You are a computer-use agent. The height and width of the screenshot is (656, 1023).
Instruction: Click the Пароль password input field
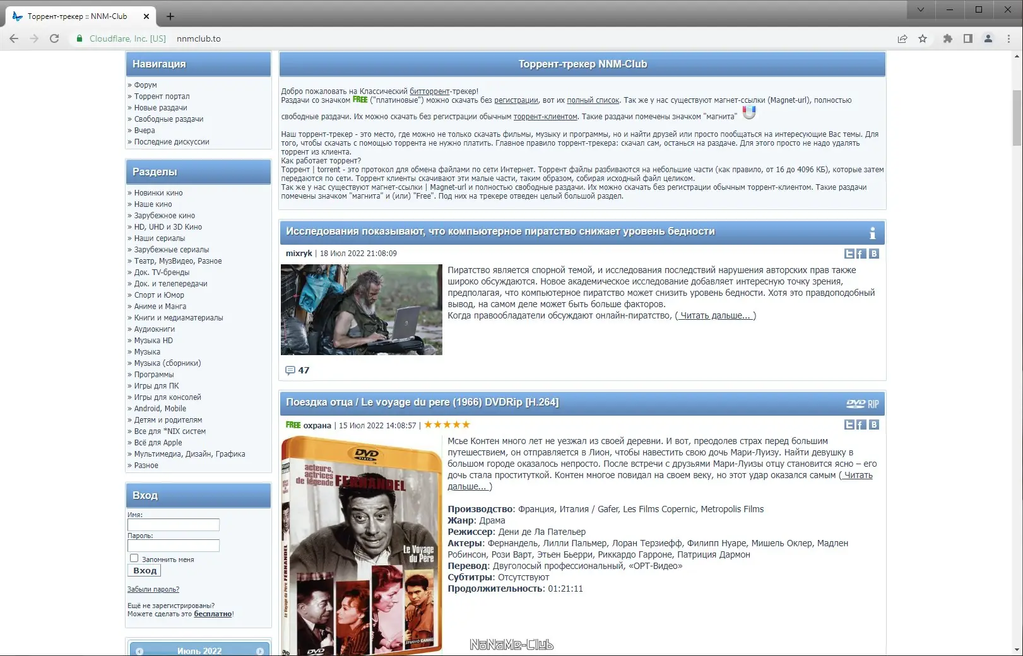pos(174,546)
